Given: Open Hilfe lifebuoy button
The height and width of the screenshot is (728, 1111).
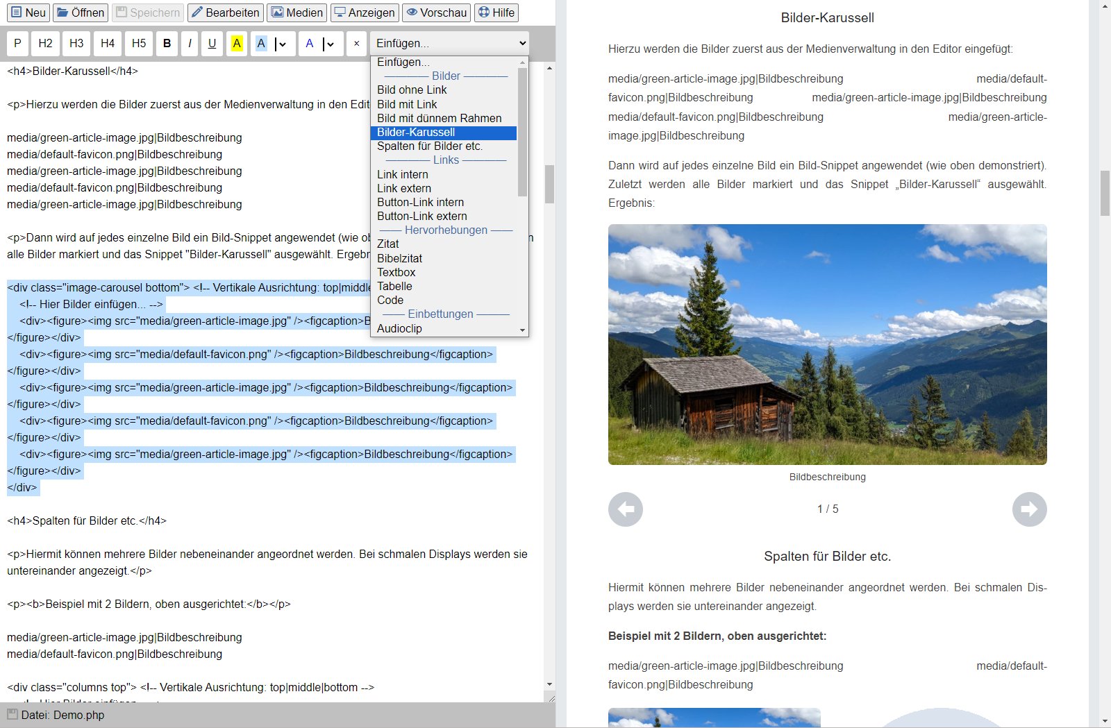Looking at the screenshot, I should coord(496,12).
